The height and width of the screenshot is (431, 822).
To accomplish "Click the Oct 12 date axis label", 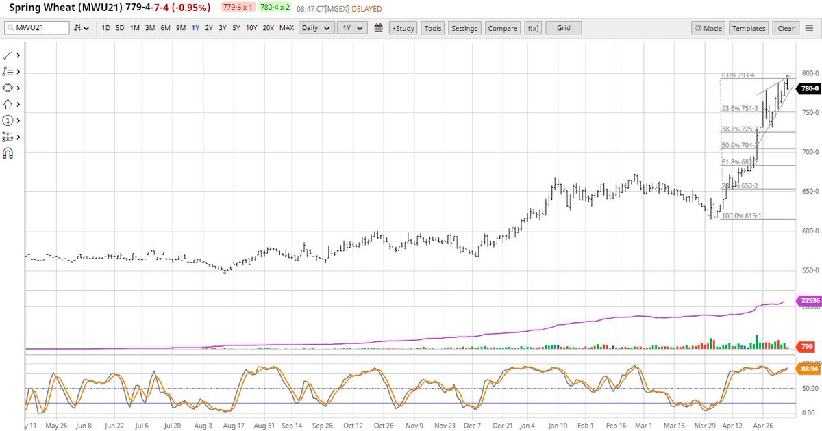I will pos(353,424).
